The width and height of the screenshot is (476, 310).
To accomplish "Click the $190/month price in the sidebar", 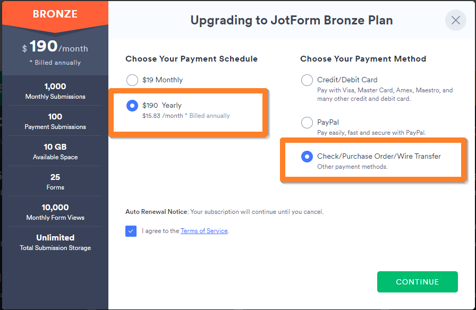I will pyautogui.click(x=55, y=47).
